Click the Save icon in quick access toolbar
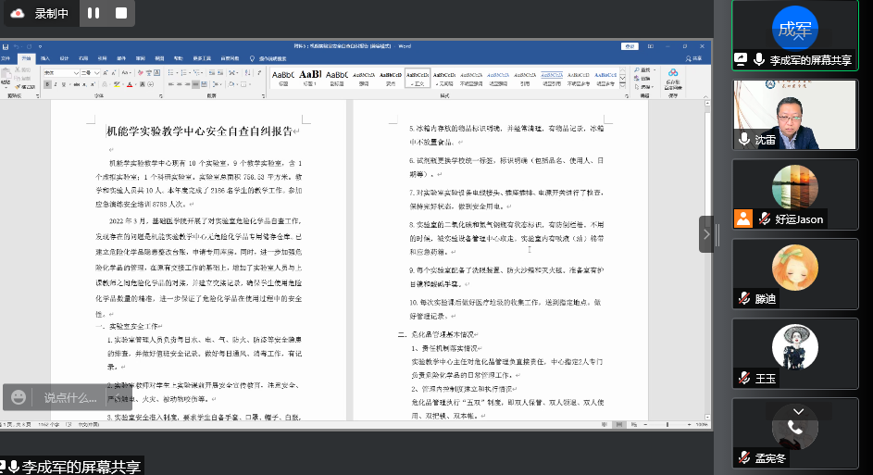The image size is (873, 475). pyautogui.click(x=5, y=45)
